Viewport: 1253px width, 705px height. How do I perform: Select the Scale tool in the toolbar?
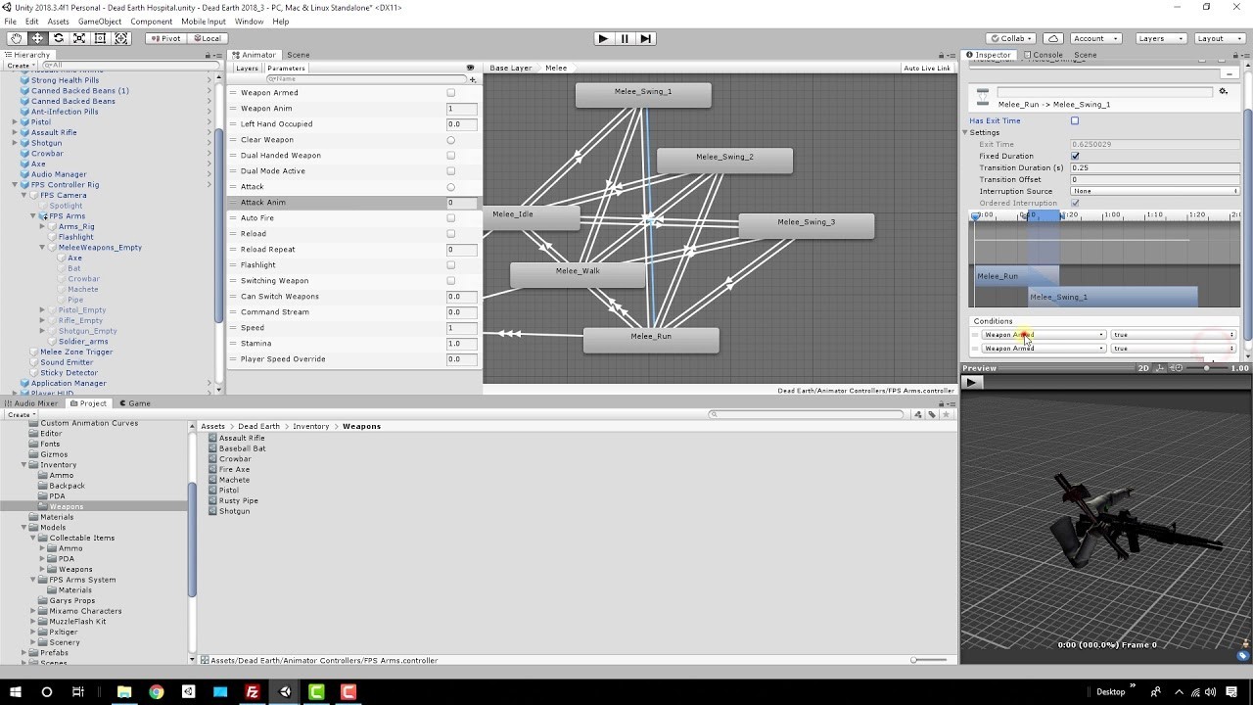point(79,38)
